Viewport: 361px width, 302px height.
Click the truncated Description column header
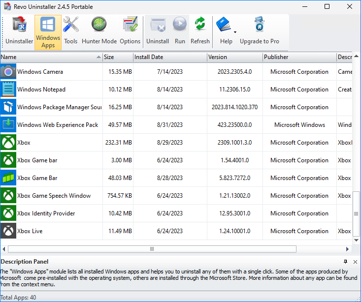[x=344, y=57]
